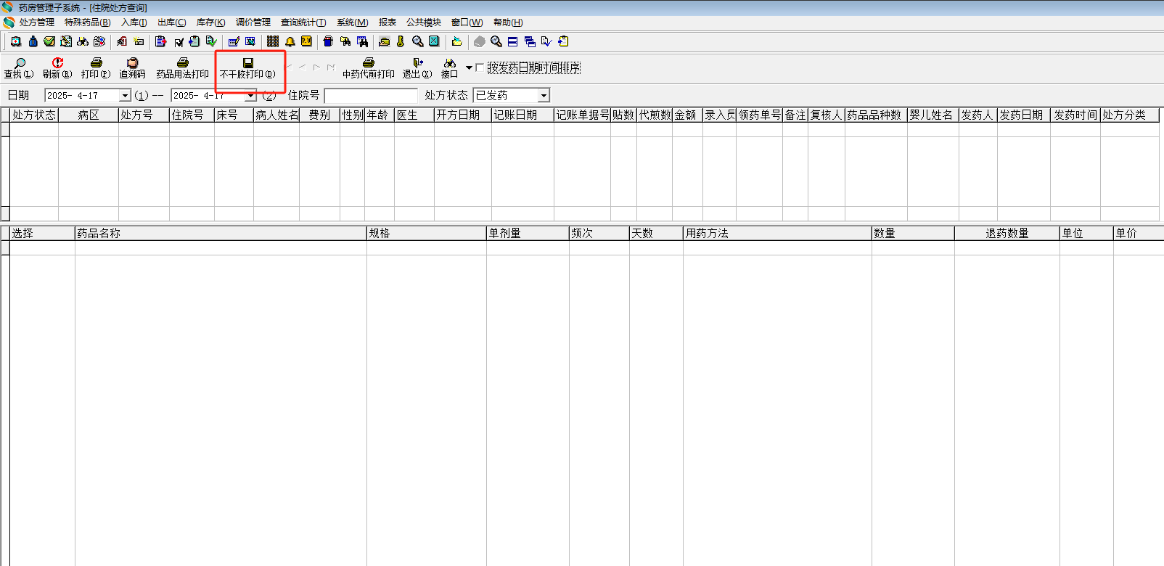Image resolution: width=1164 pixels, height=566 pixels.
Task: Click the 规格 column header
Action: click(427, 233)
